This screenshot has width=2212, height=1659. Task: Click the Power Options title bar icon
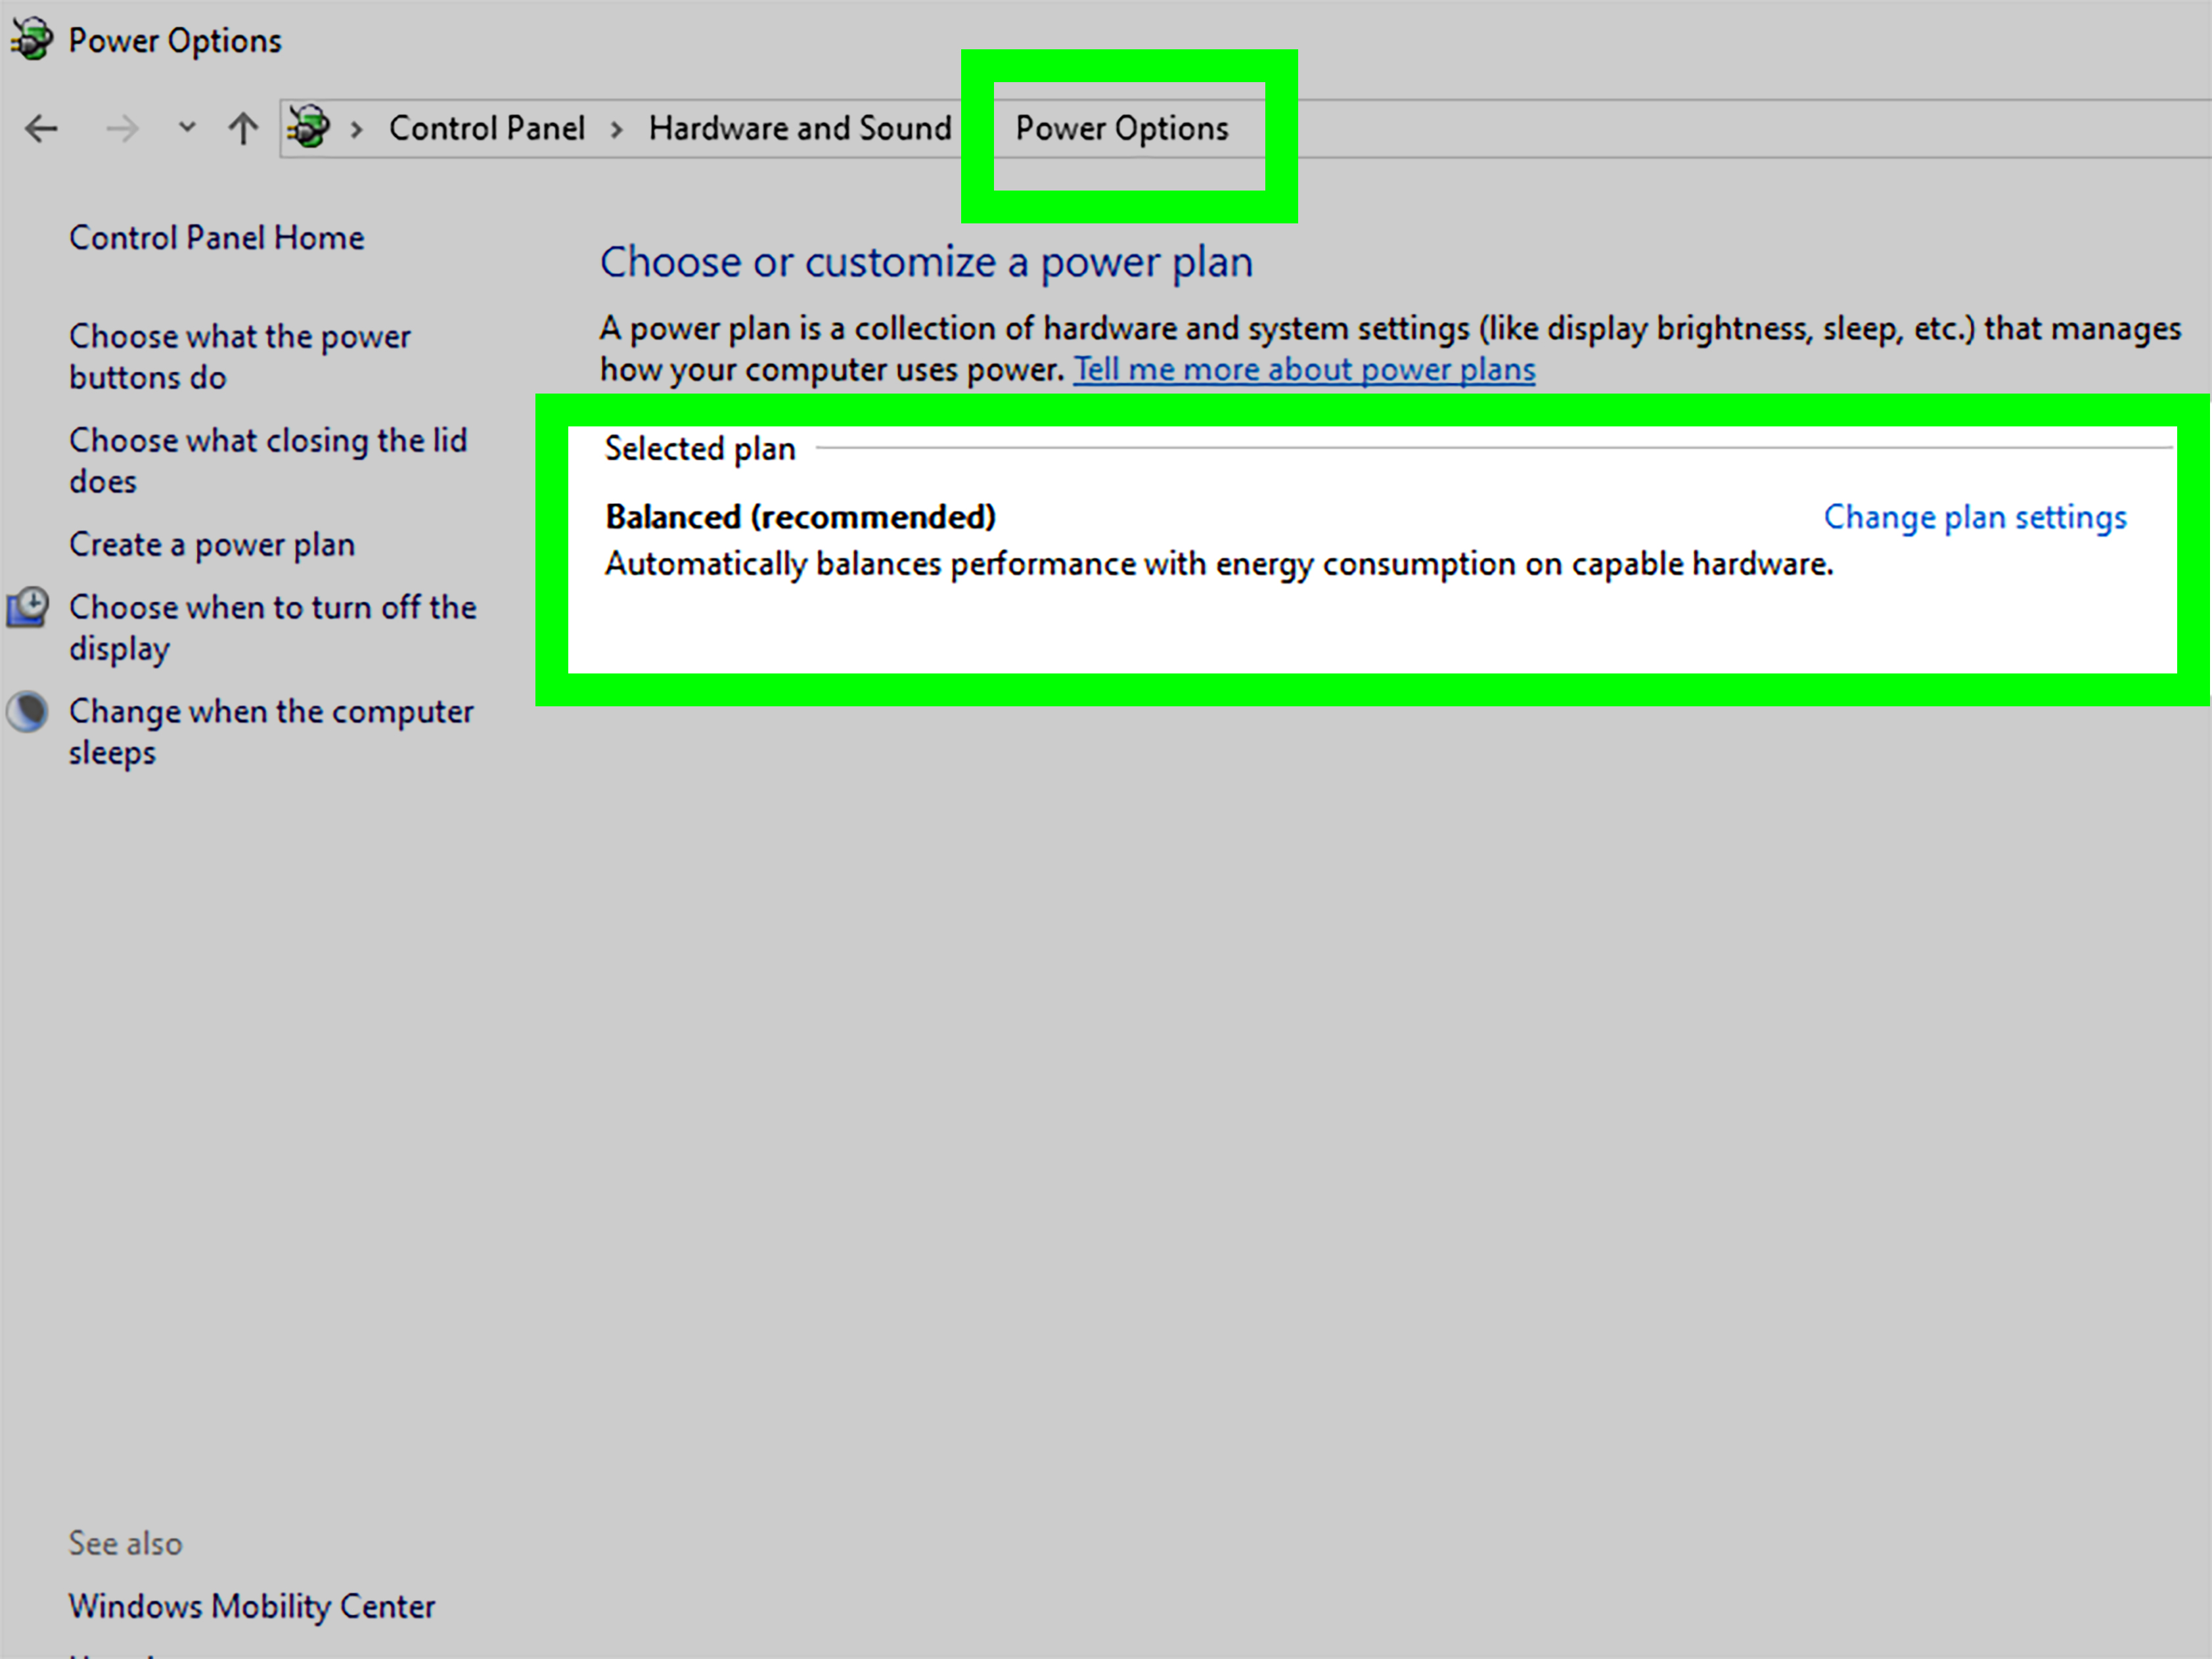pyautogui.click(x=31, y=39)
